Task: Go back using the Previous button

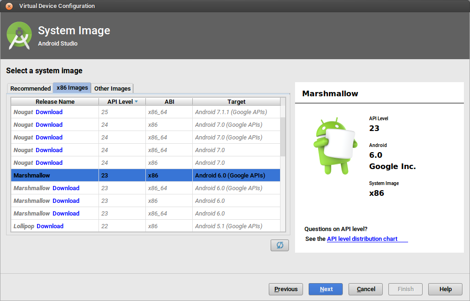Action: coord(286,289)
